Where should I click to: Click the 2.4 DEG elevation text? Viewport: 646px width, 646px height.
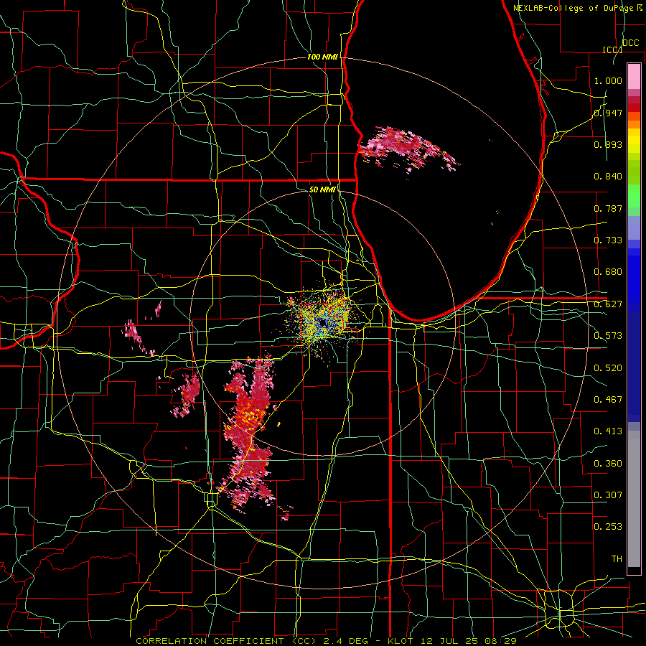pos(345,641)
